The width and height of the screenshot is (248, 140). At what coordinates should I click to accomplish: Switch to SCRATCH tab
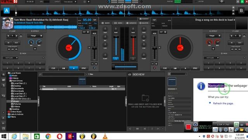point(131,23)
